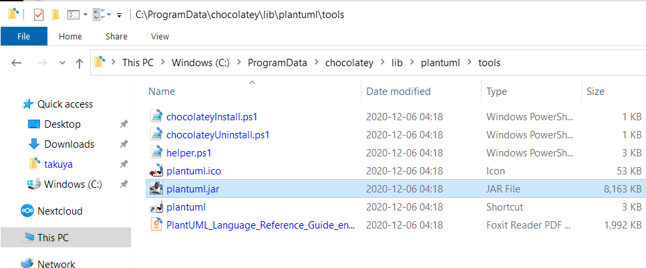Screen dimensions: 646x268
Task: Click the Properties checkmark icon in quick access toolbar
Action: (x=39, y=15)
